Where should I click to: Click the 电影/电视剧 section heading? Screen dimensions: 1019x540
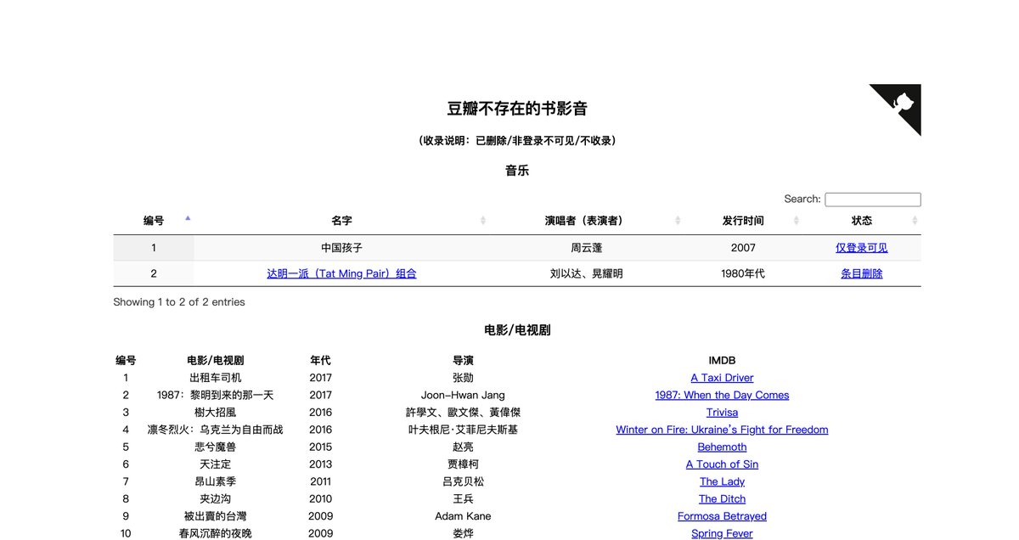click(x=517, y=330)
